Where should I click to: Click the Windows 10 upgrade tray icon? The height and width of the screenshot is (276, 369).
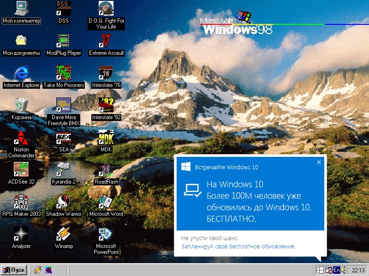click(x=320, y=270)
